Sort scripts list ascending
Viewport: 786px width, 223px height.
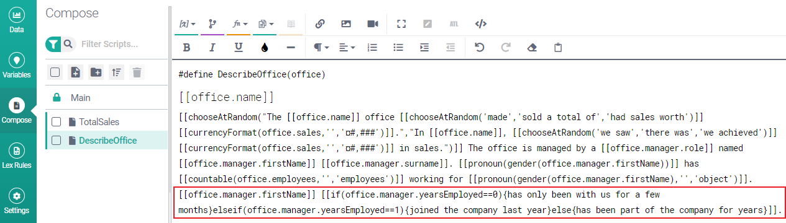click(116, 72)
